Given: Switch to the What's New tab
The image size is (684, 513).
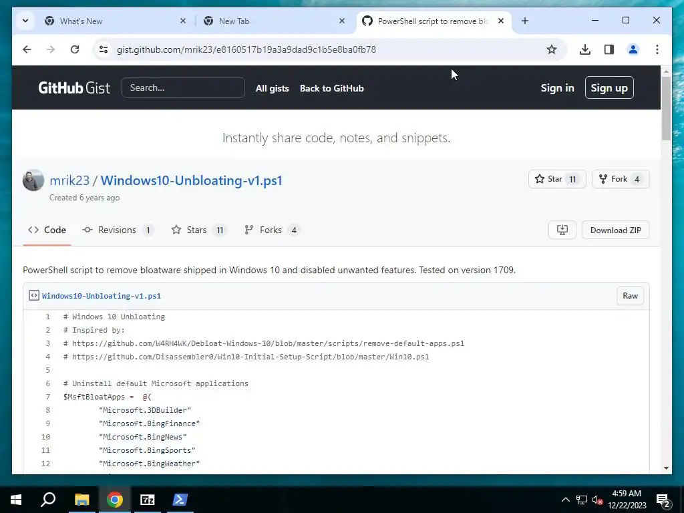Looking at the screenshot, I should (114, 21).
